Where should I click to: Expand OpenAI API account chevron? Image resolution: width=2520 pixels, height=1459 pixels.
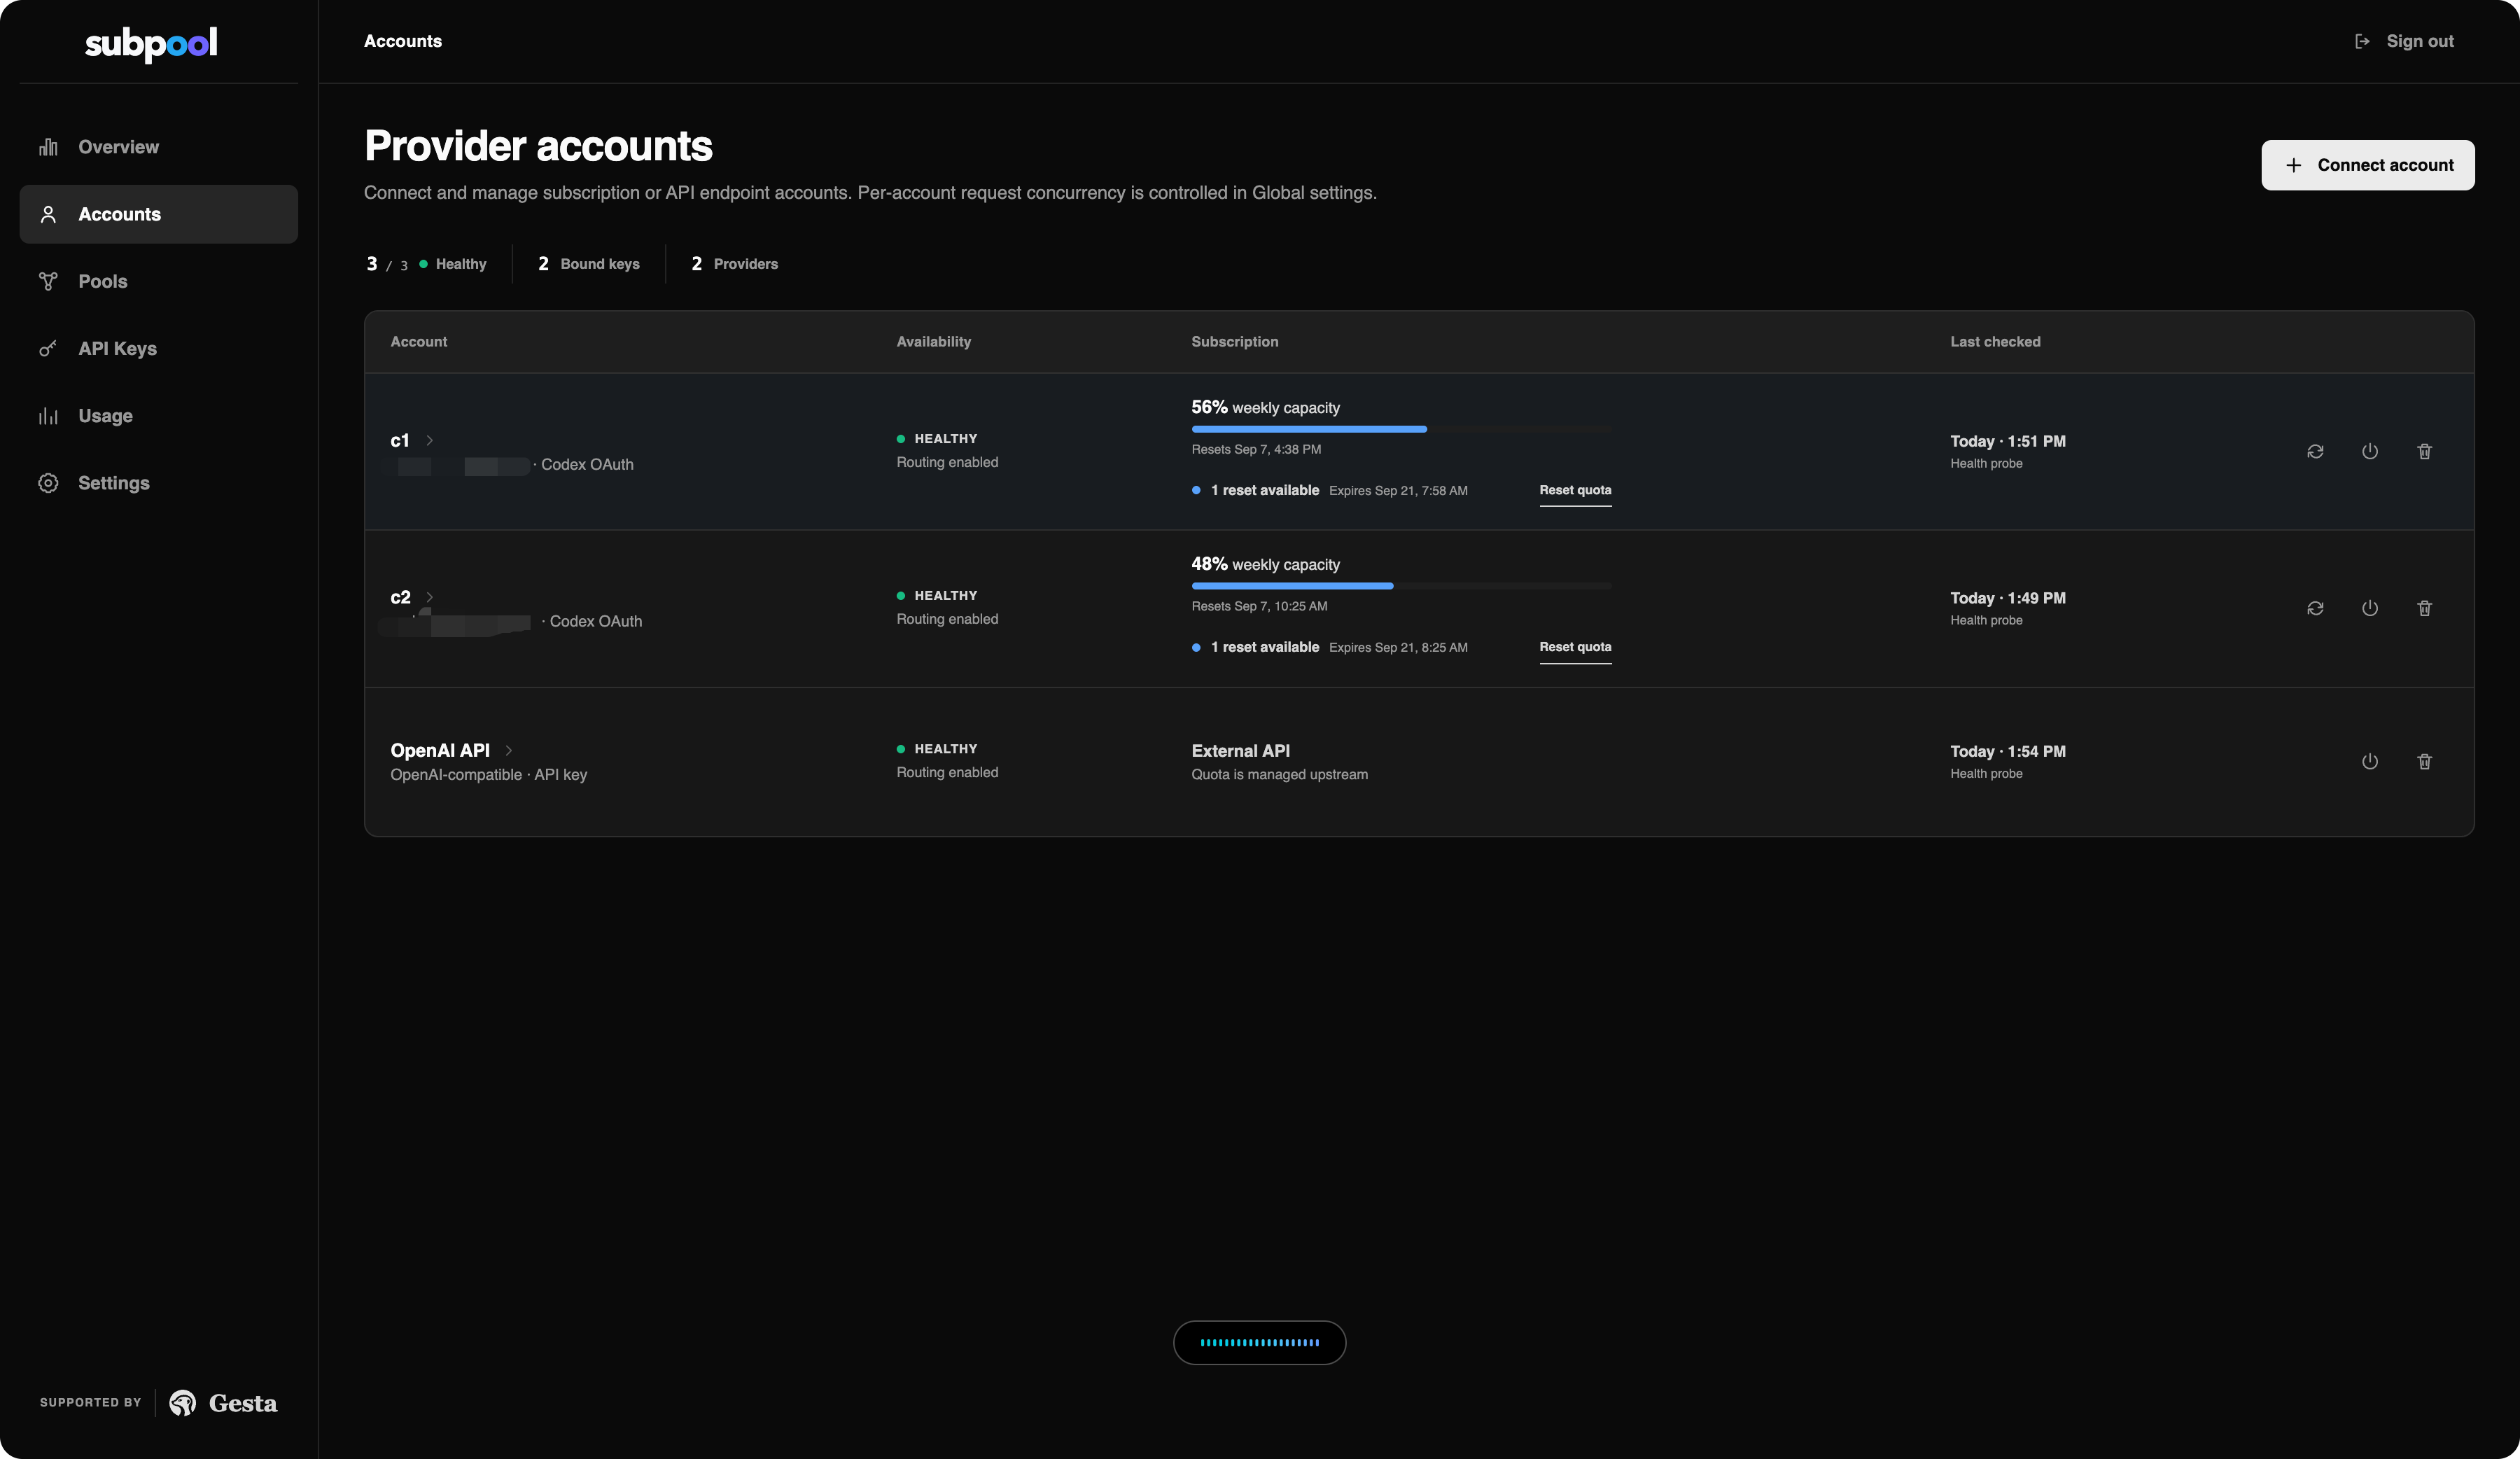[509, 750]
